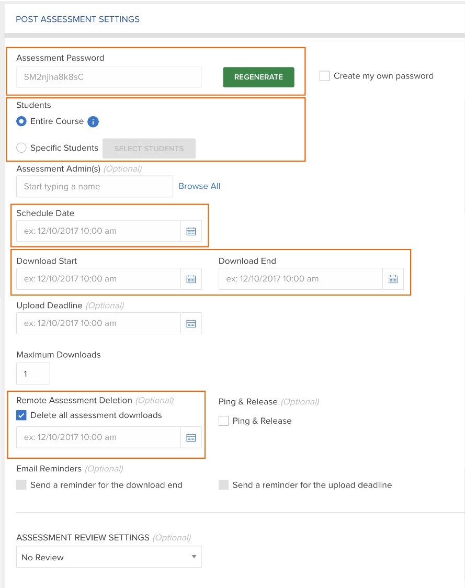This screenshot has width=465, height=588.
Task: Click the Remote Assessment Deletion date field
Action: (x=99, y=437)
